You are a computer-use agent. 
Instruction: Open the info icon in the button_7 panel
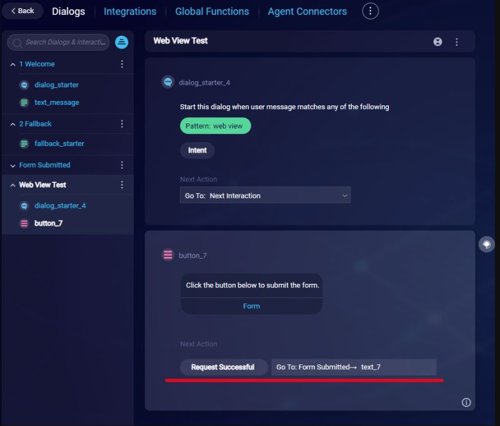pos(466,402)
